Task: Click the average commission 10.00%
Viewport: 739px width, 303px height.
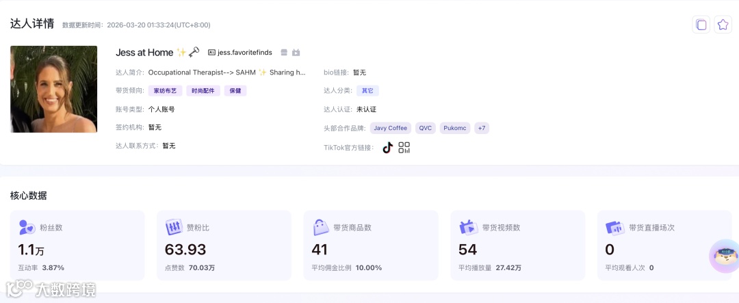Action: pos(369,267)
